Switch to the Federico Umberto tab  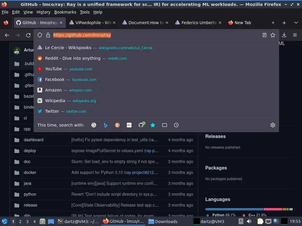click(x=198, y=23)
